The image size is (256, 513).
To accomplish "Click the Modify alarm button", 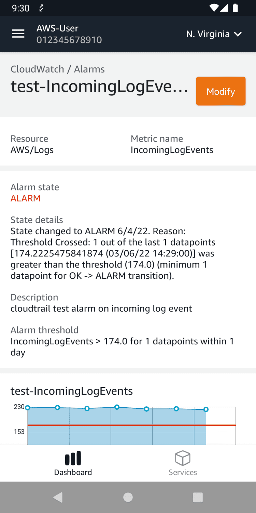I will (x=221, y=91).
